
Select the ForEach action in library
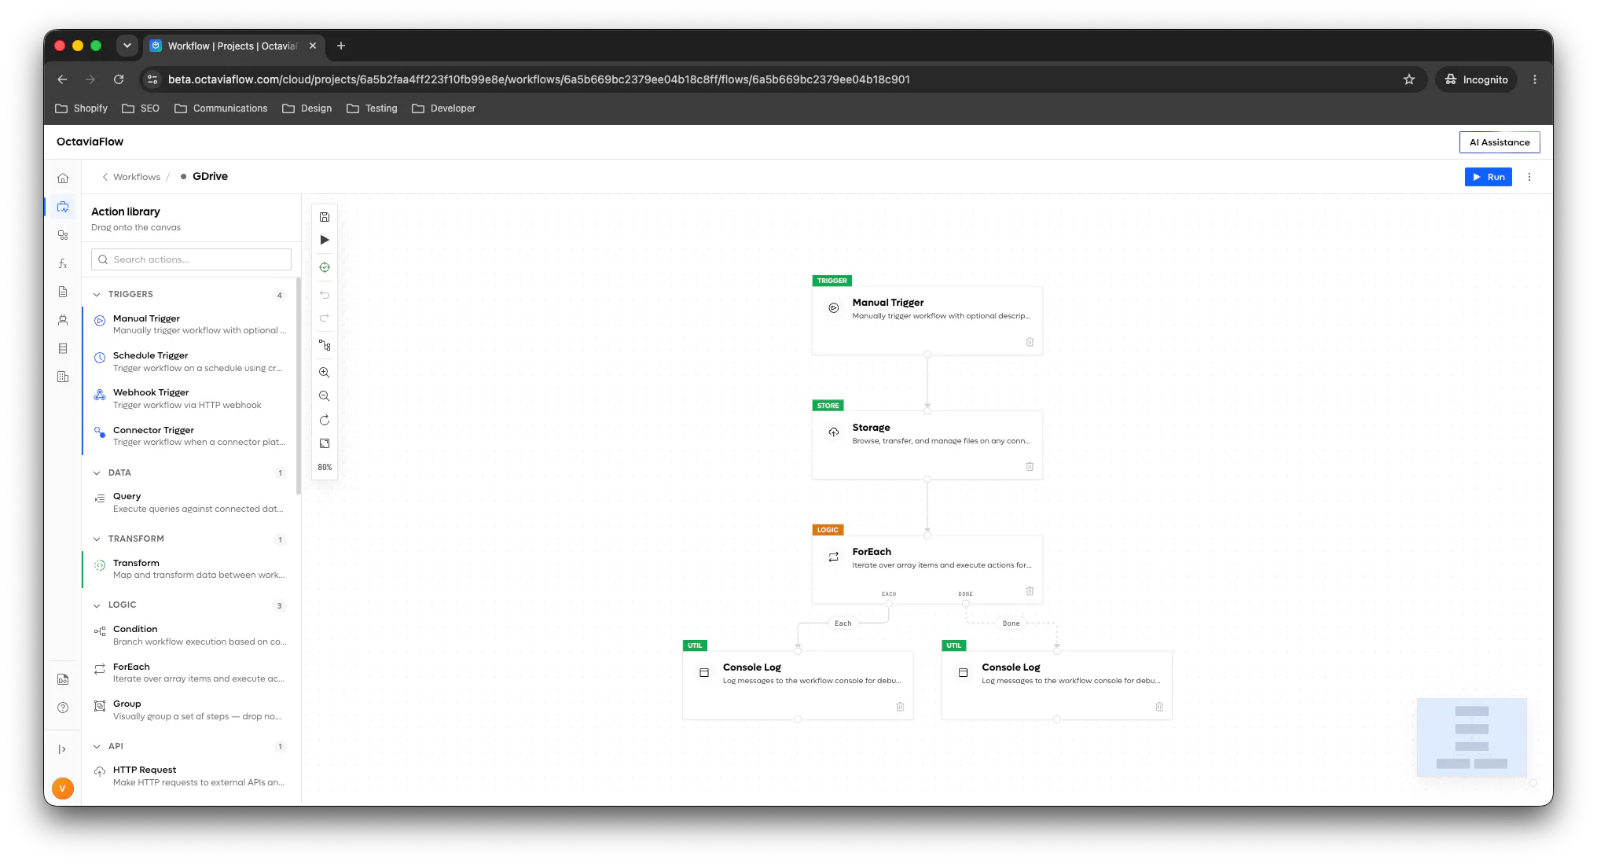tap(191, 672)
